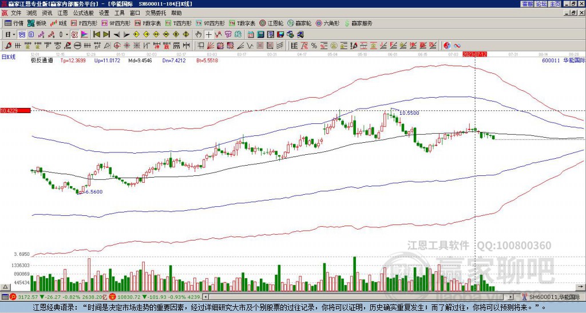Image resolution: width=586 pixels, height=313 pixels.
Task: Click the yin-yang symbol icon
Action: tap(447, 46)
